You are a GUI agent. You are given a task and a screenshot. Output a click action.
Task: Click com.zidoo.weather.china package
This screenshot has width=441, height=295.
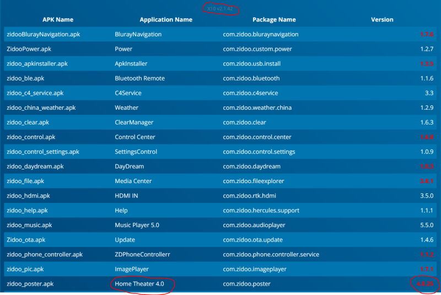point(257,108)
